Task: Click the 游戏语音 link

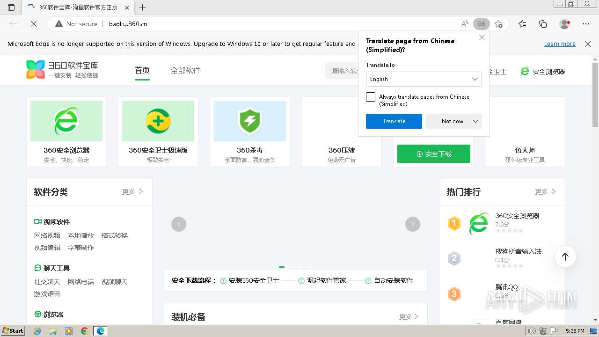Action: pyautogui.click(x=47, y=294)
